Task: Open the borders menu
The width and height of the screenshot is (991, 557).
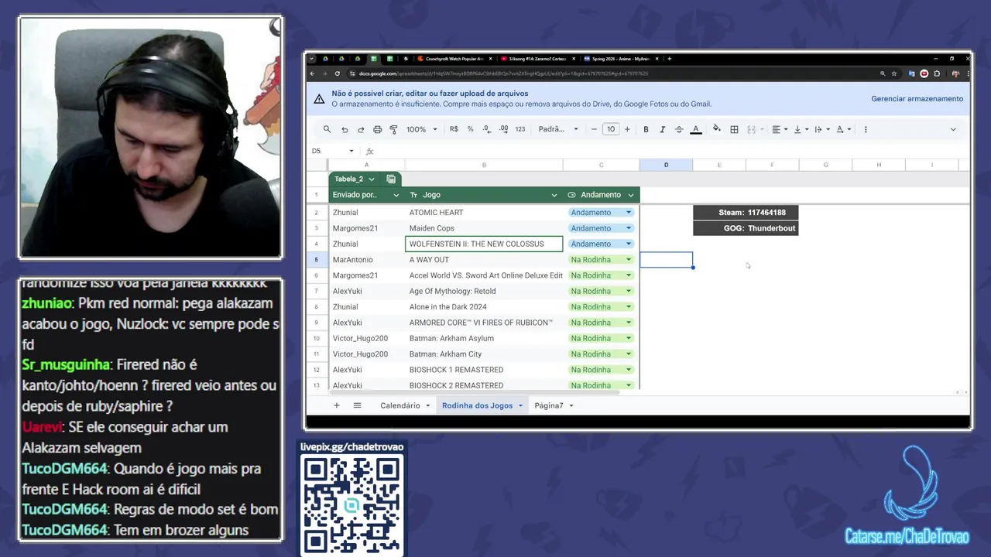Action: pos(734,129)
